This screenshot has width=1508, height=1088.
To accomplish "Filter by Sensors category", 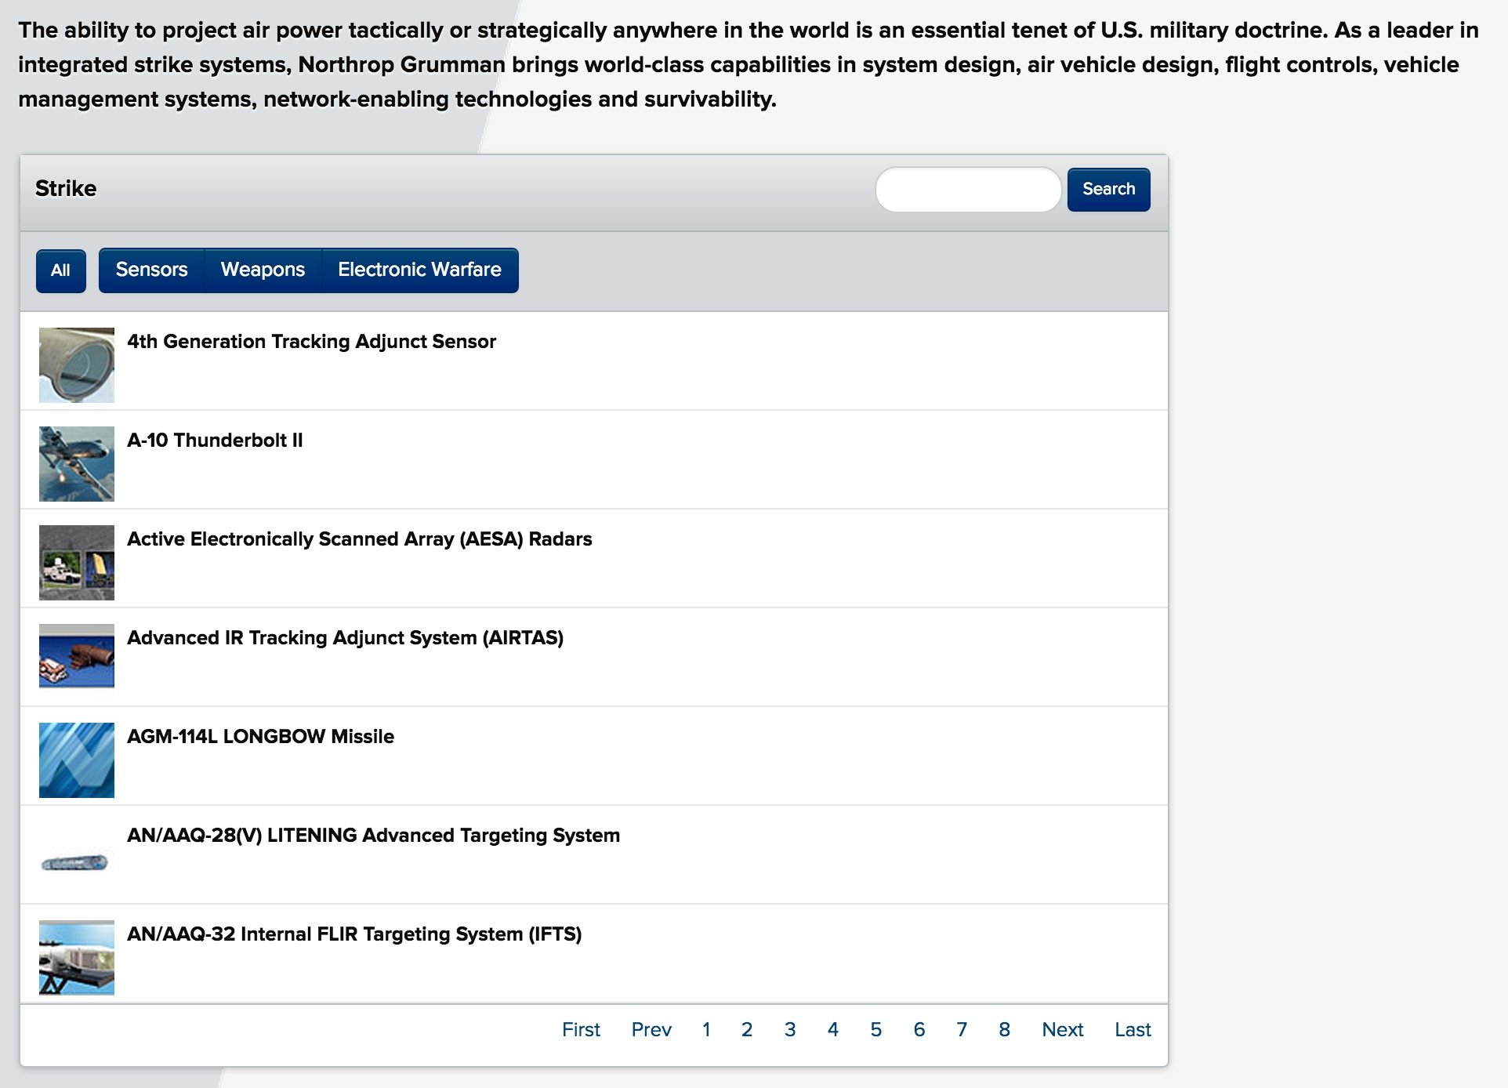I will [151, 270].
